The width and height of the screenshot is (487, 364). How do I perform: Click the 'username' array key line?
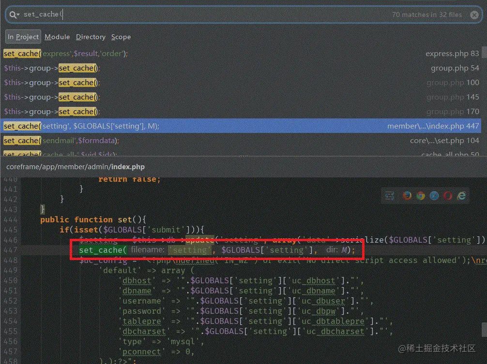(245, 301)
